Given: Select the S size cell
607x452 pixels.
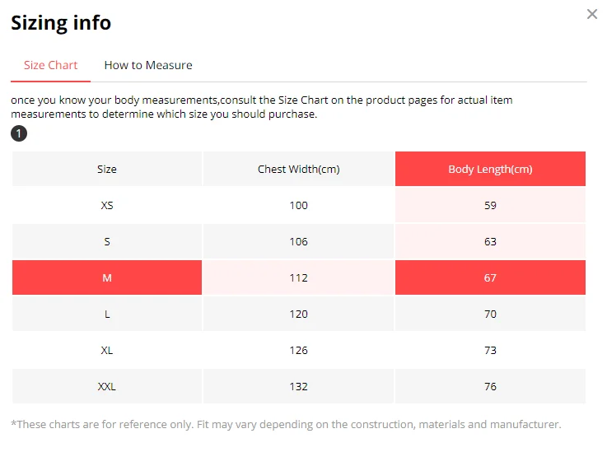Looking at the screenshot, I should pos(107,241).
